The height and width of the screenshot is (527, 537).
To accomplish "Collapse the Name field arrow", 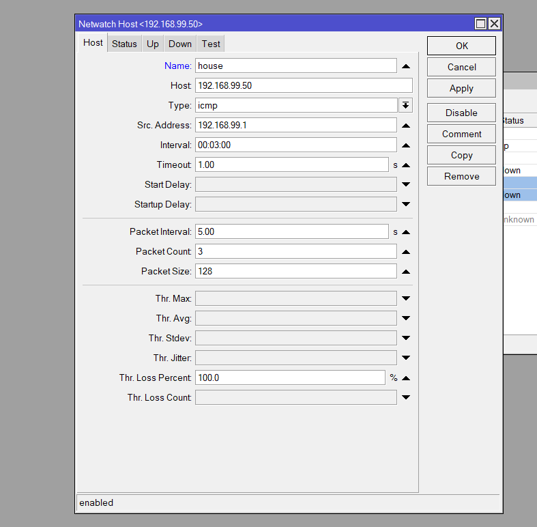I will tap(406, 66).
